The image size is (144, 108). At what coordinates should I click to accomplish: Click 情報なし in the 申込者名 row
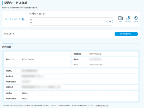point(25,93)
